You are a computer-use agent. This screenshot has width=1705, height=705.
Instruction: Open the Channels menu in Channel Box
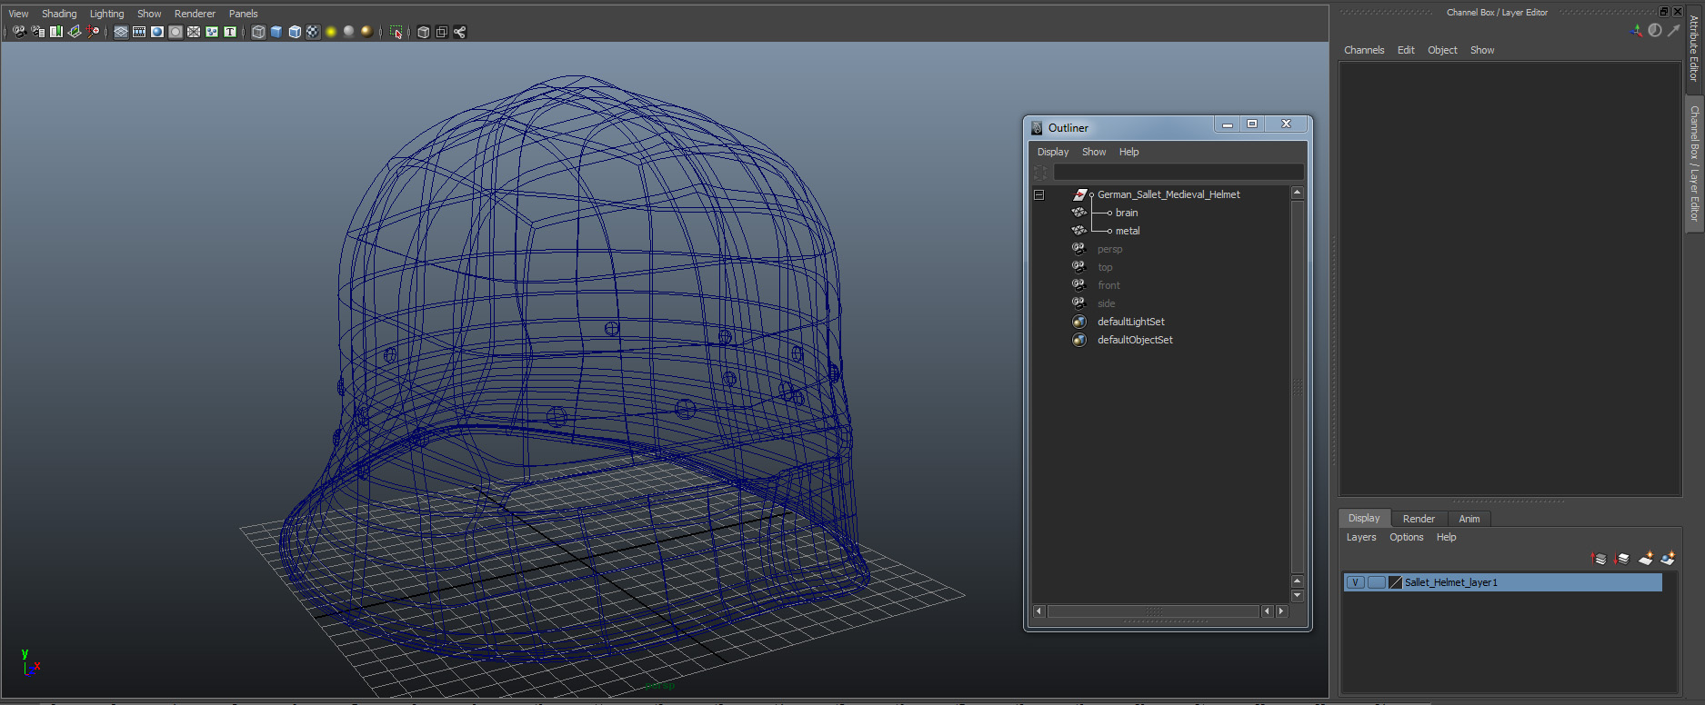click(x=1363, y=50)
